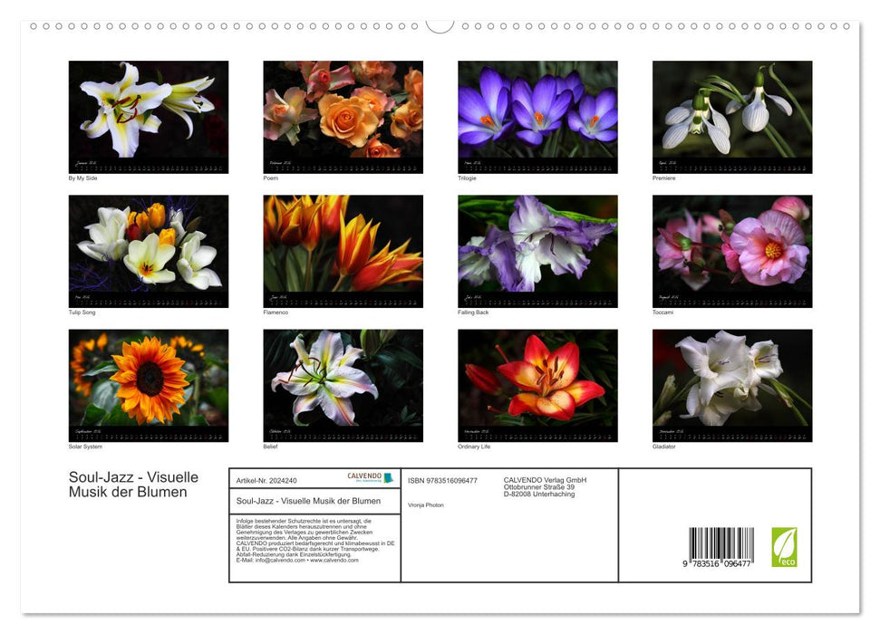Image resolution: width=880 pixels, height=634 pixels.
Task: Open the "Gladiator" white flower thumbnail
Action: pos(730,385)
